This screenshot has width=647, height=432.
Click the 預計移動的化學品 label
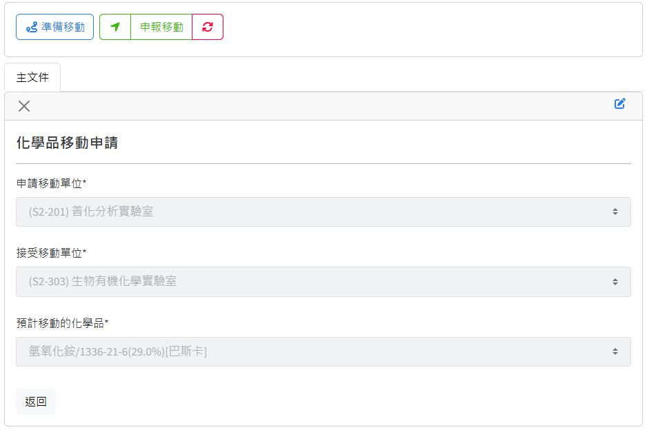click(62, 322)
